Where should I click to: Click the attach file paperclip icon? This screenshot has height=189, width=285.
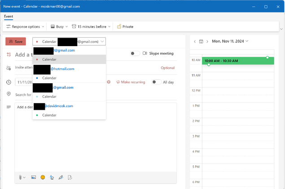tap(20, 177)
